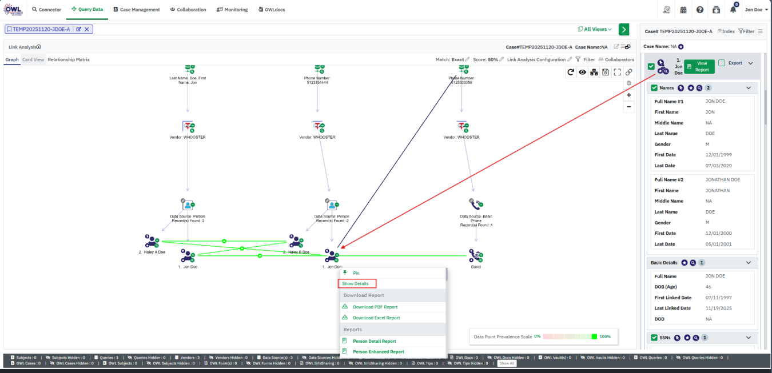Open the All Views dropdown

(x=595, y=29)
